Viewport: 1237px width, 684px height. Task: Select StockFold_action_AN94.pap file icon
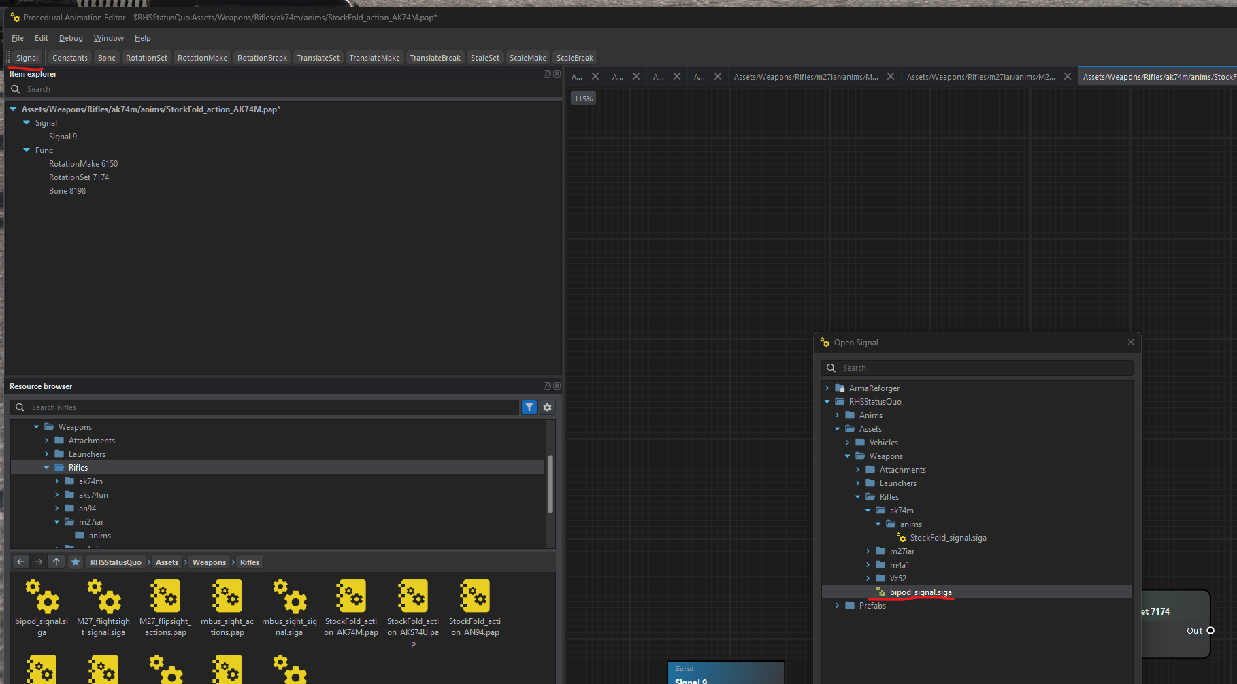click(x=475, y=598)
